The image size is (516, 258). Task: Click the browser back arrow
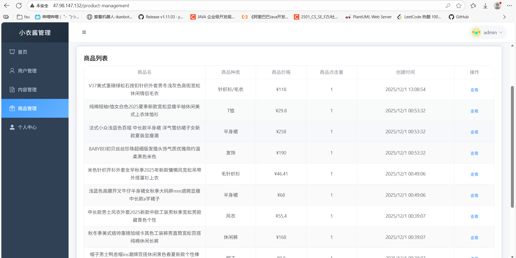point(7,6)
